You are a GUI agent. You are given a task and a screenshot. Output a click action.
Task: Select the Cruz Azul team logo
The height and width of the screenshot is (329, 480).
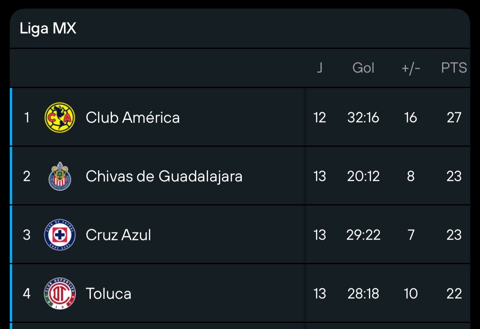click(60, 235)
